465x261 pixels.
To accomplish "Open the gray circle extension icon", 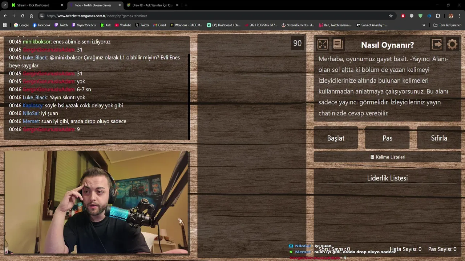I will [412, 16].
